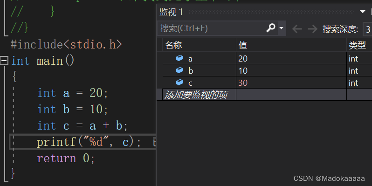Click the 监视 1 panel title
372x186 pixels.
(171, 12)
